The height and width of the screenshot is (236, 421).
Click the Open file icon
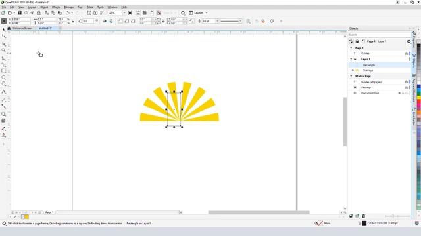pyautogui.click(x=10, y=13)
